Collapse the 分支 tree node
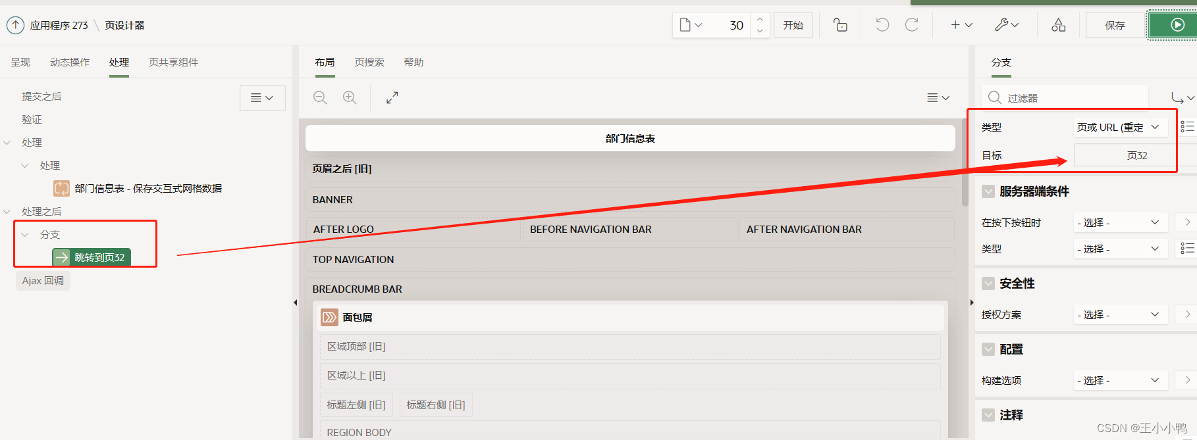Screen dimensions: 1197x440 (25, 235)
